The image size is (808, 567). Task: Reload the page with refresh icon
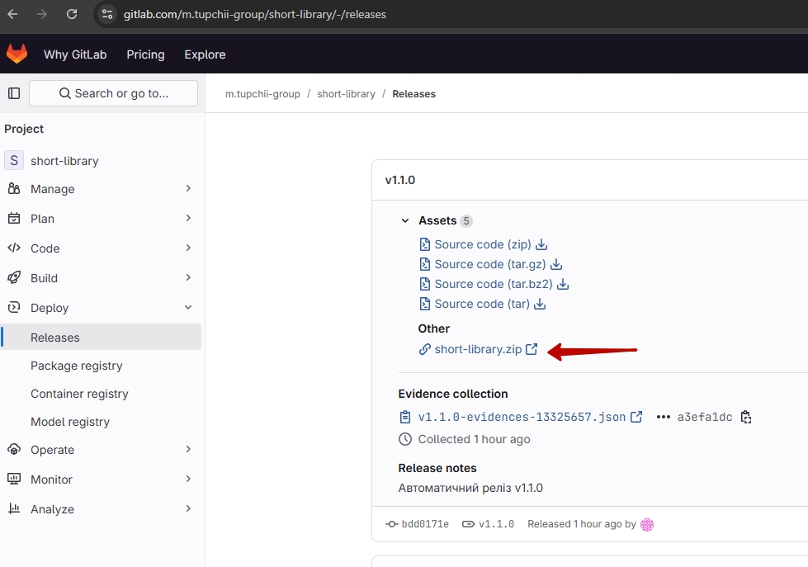72,14
